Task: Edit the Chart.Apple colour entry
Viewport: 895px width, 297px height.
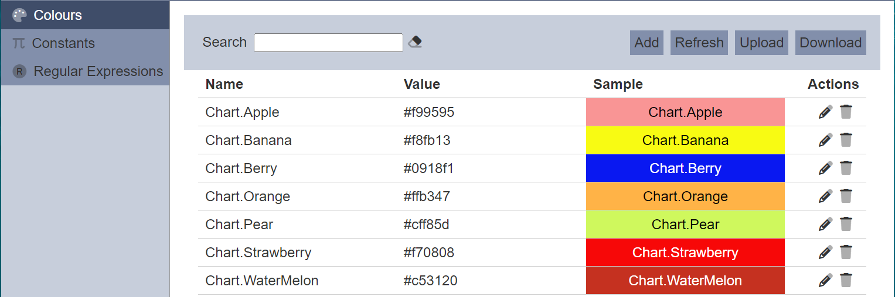Action: pyautogui.click(x=825, y=112)
